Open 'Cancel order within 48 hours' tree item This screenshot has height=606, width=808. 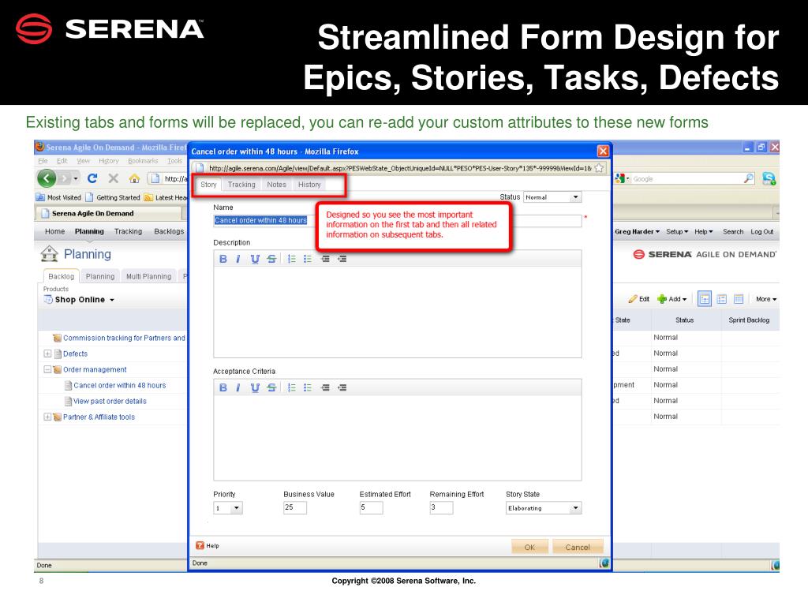120,385
